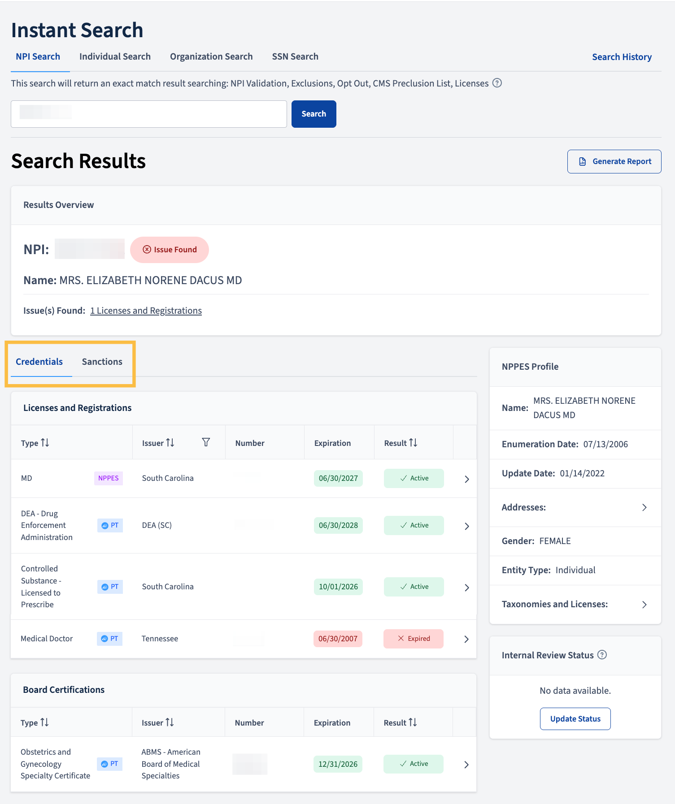
Task: Click the blue Search button
Action: pyautogui.click(x=314, y=114)
